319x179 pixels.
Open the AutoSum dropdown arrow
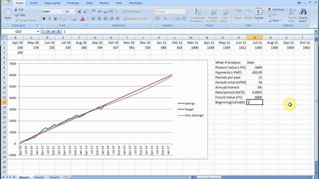point(286,9)
